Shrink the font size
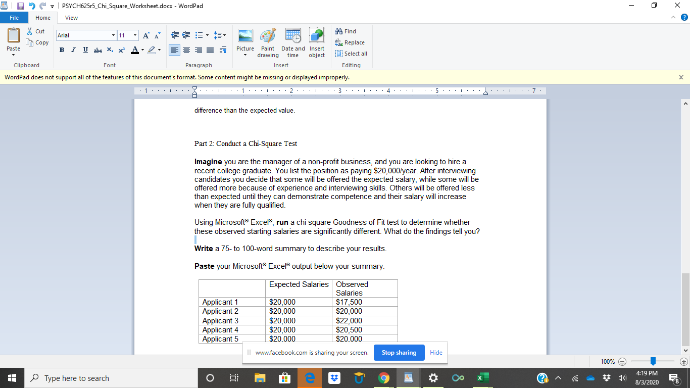Screen dimensions: 690x388 tap(157, 35)
